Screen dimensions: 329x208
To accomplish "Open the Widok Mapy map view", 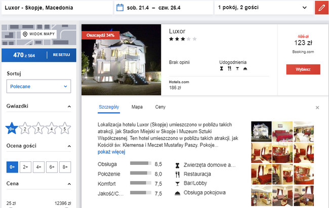I will tap(39, 34).
